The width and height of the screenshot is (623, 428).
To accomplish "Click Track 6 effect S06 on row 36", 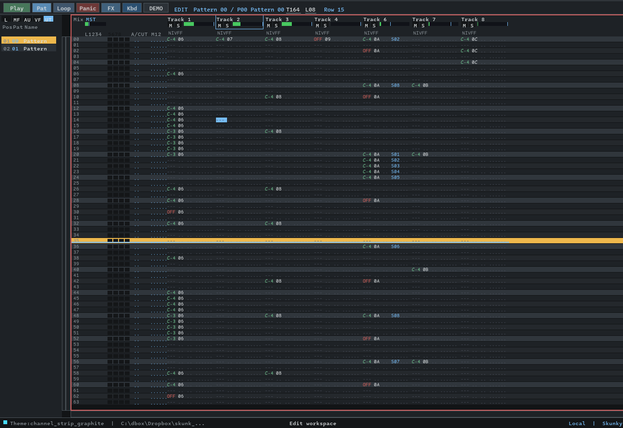I will click(x=395, y=247).
